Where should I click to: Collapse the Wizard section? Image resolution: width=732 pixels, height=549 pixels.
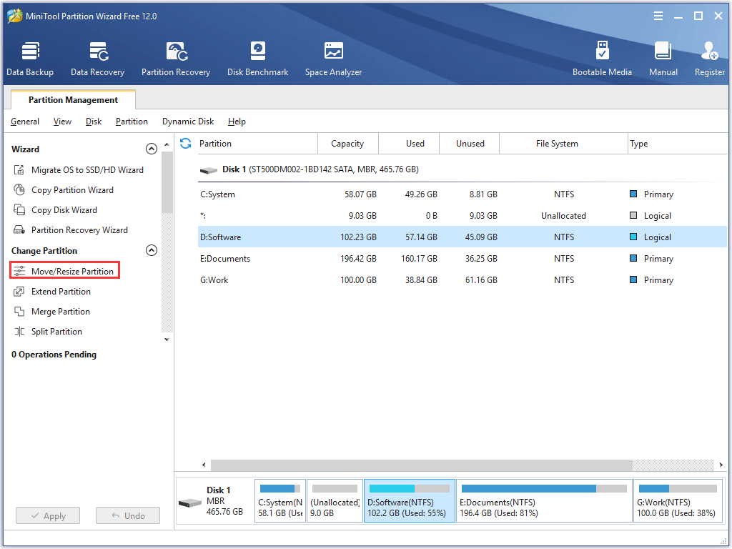(x=152, y=149)
